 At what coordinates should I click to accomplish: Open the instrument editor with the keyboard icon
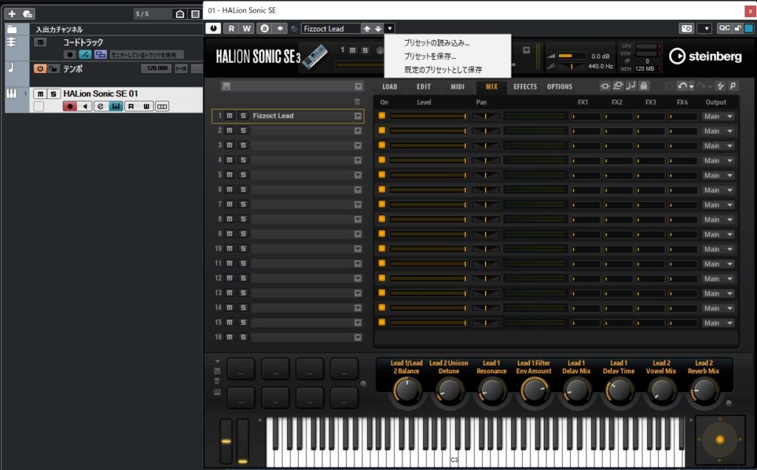(116, 106)
